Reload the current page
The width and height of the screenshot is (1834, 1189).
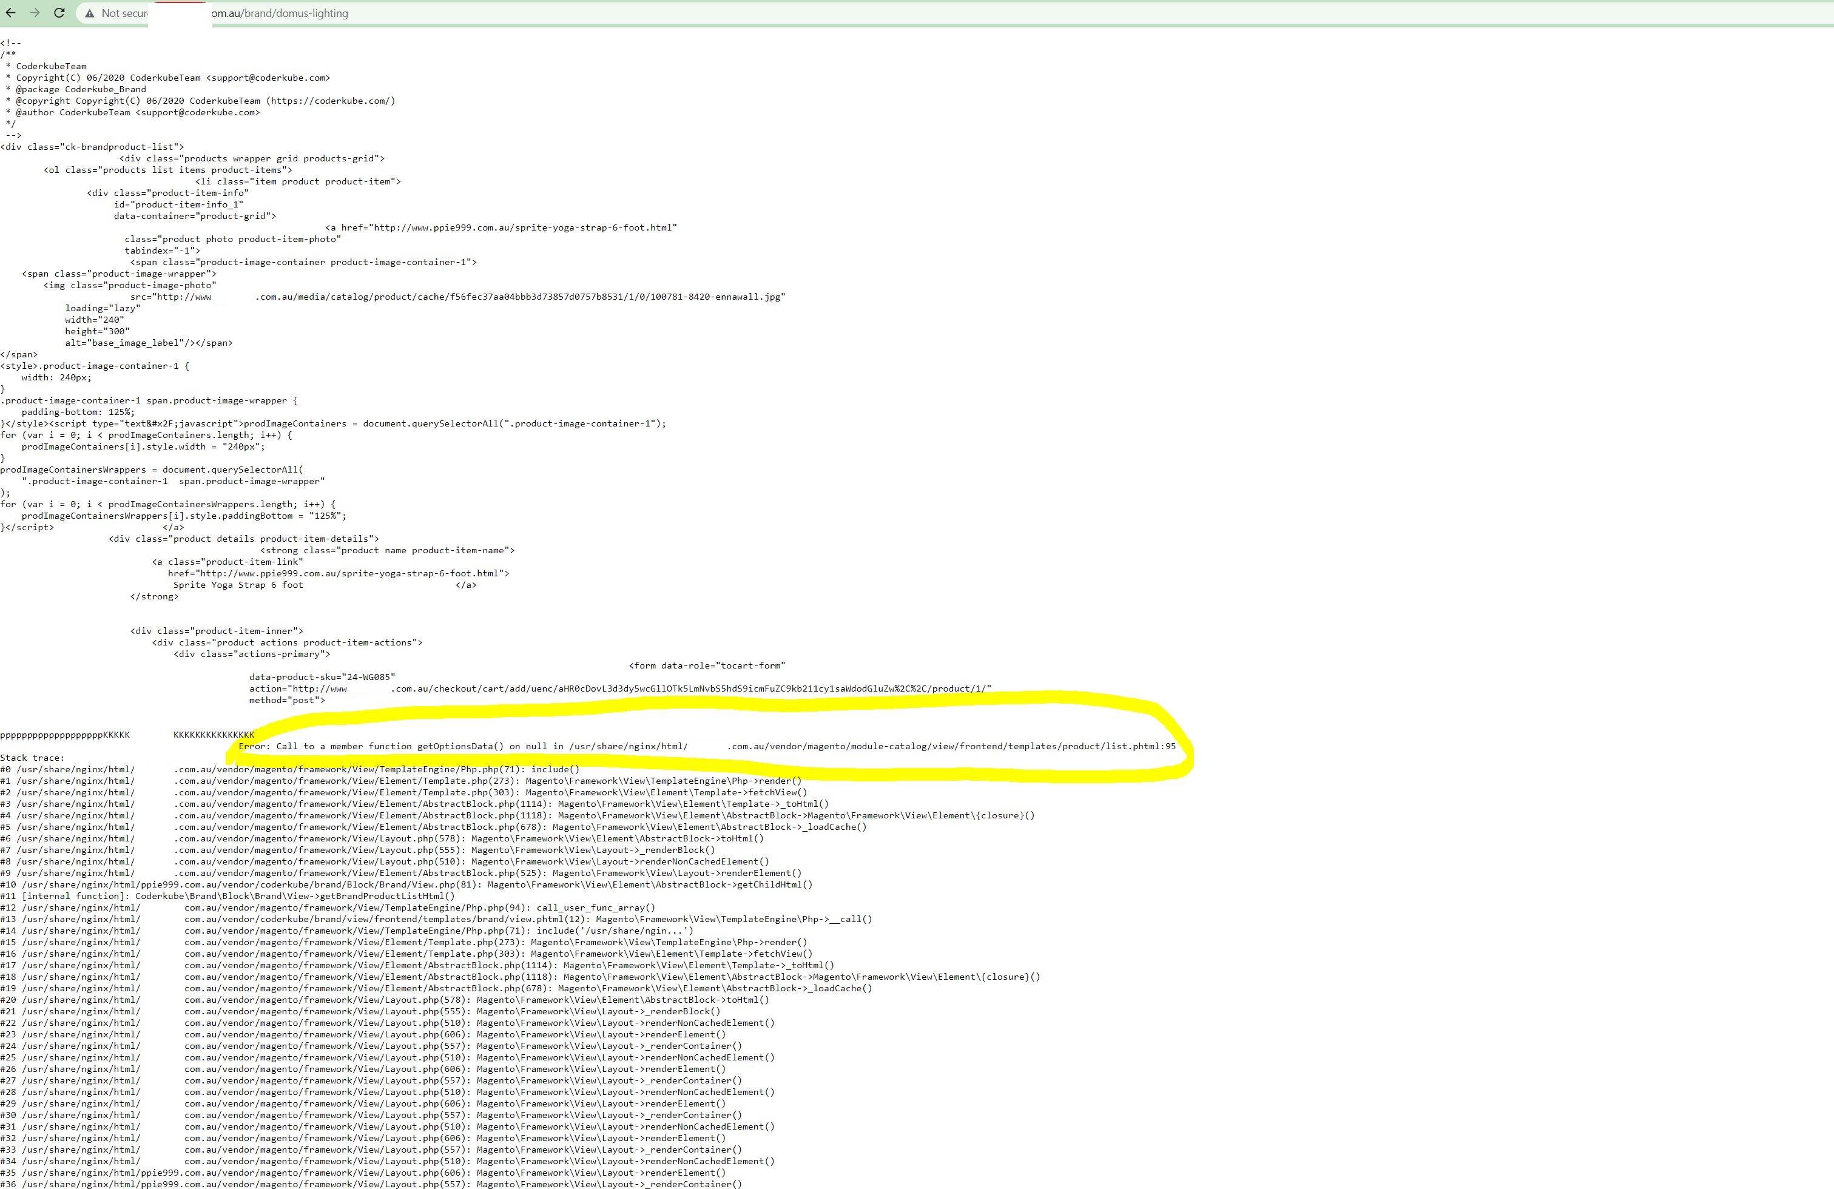(x=59, y=13)
